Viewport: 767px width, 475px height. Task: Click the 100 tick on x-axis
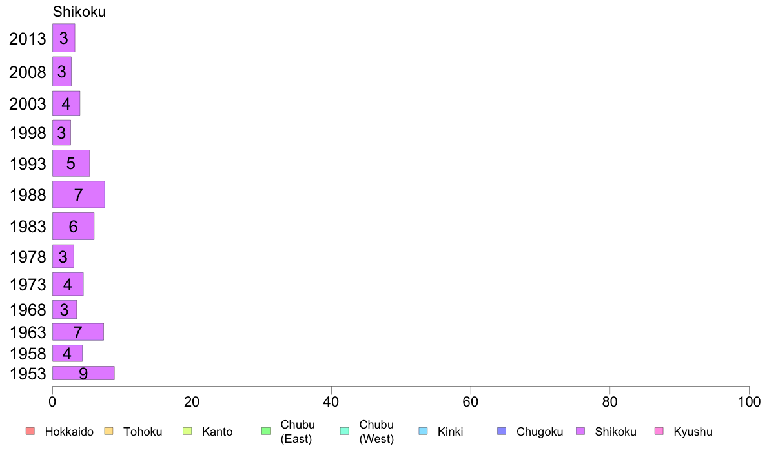click(749, 401)
